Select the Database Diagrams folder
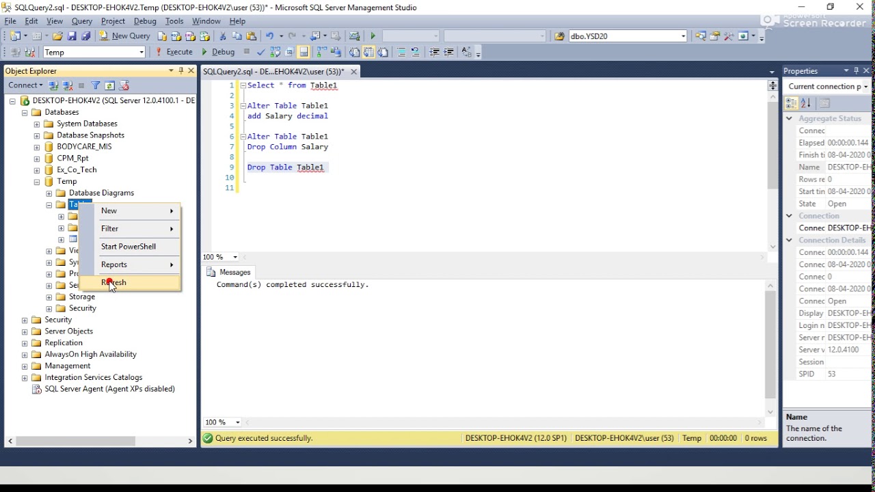Image resolution: width=875 pixels, height=492 pixels. pos(101,193)
